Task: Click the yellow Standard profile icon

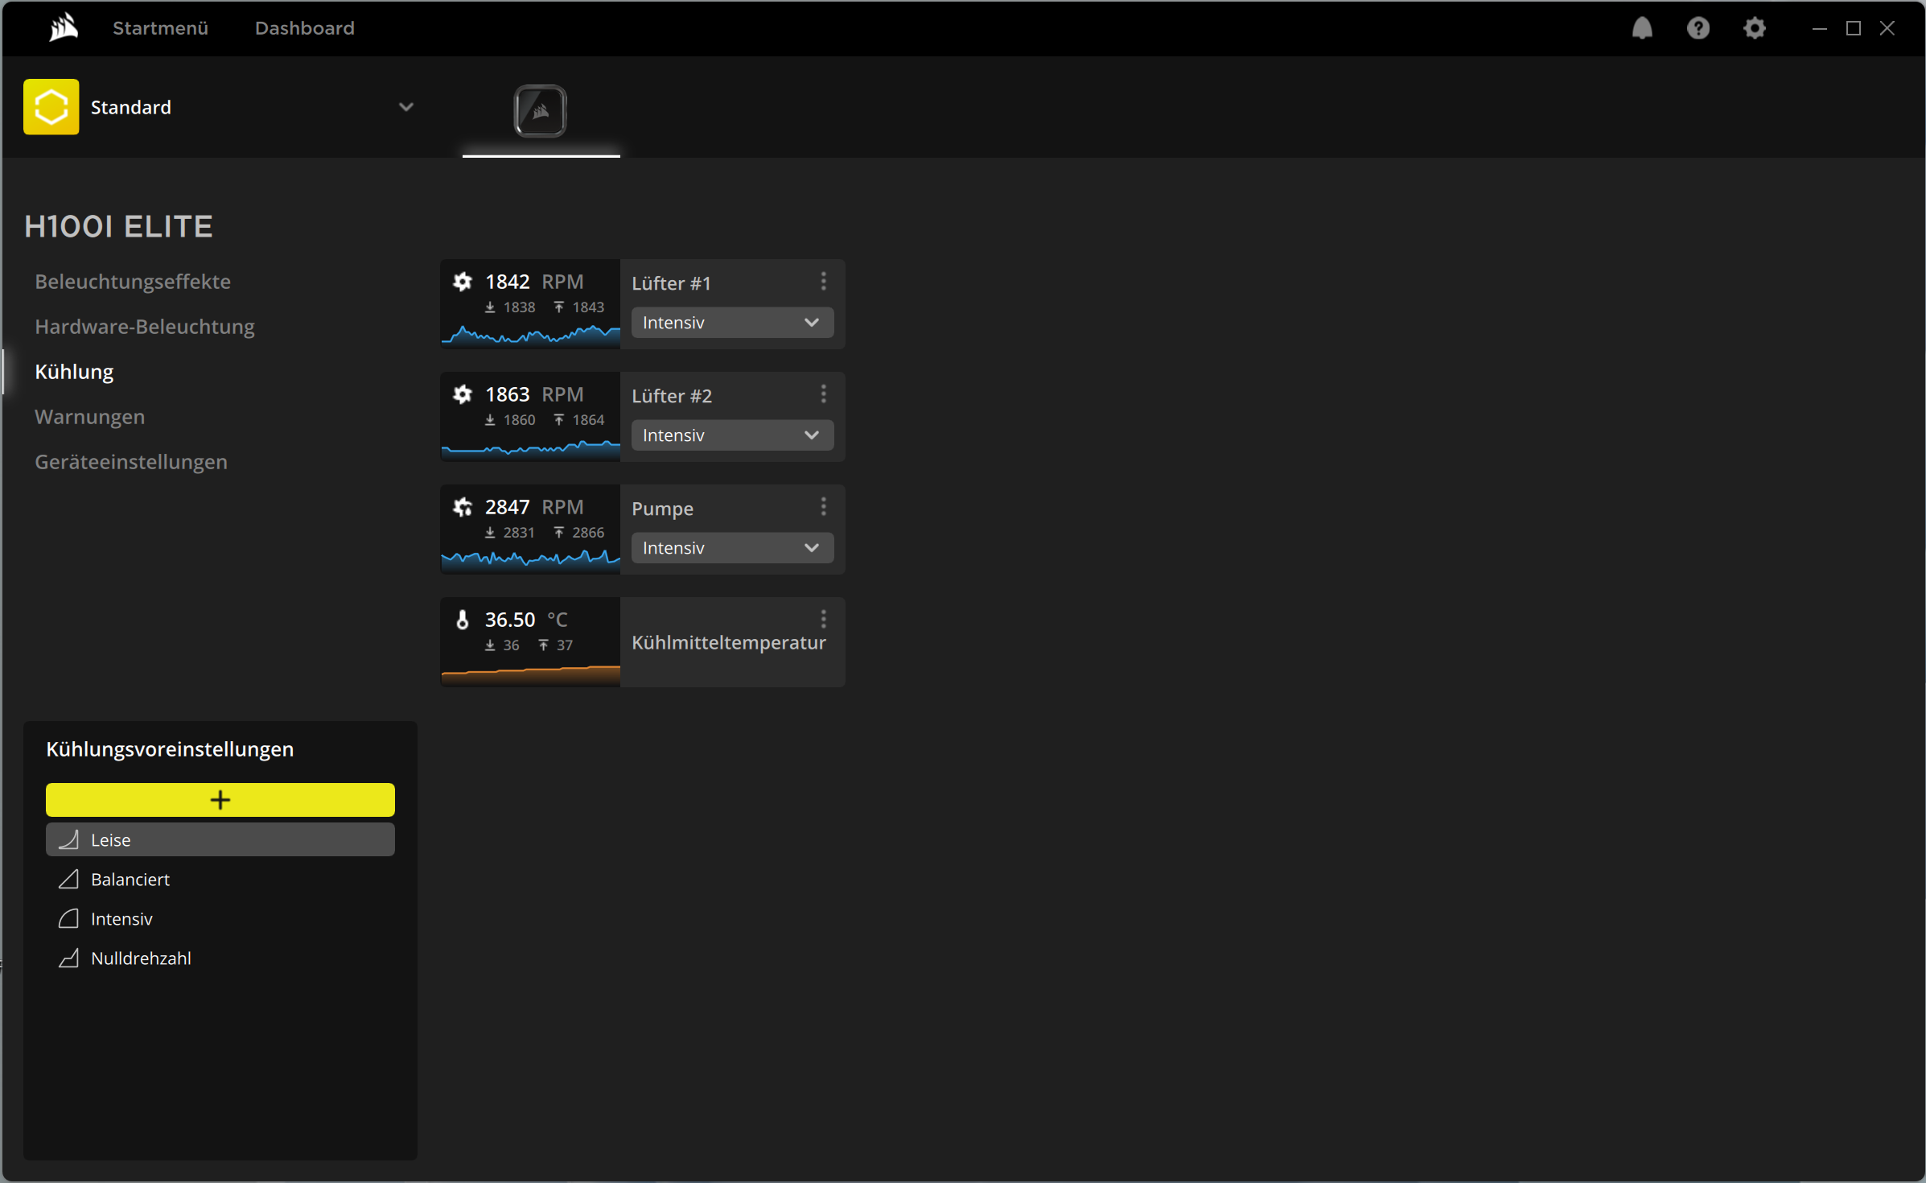Action: pyautogui.click(x=51, y=107)
